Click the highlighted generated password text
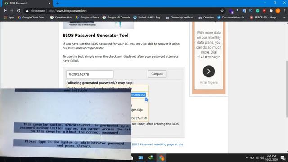The image size is (288, 162). [139, 95]
